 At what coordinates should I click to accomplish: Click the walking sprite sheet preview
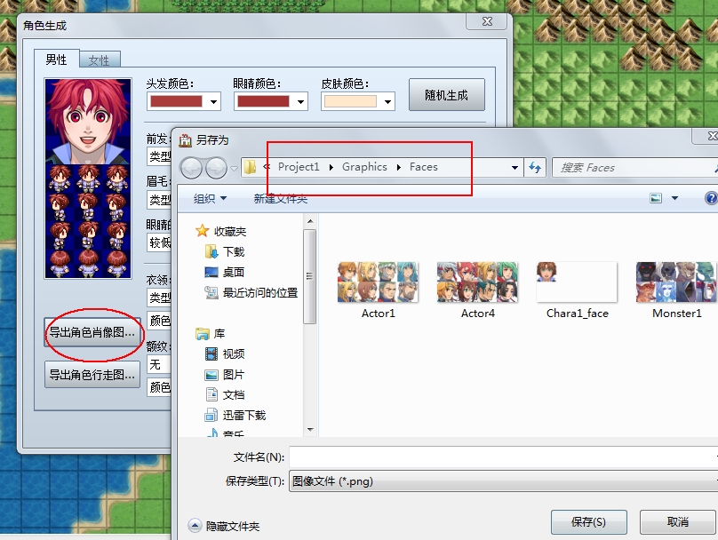[88, 221]
